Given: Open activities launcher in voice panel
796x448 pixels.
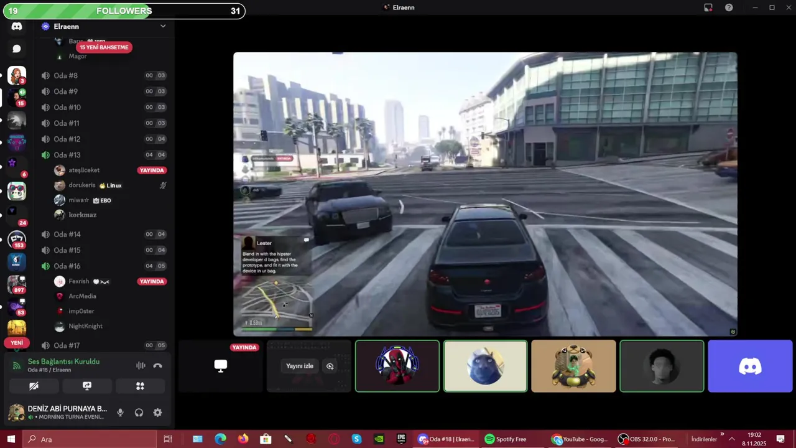Looking at the screenshot, I should (140, 386).
